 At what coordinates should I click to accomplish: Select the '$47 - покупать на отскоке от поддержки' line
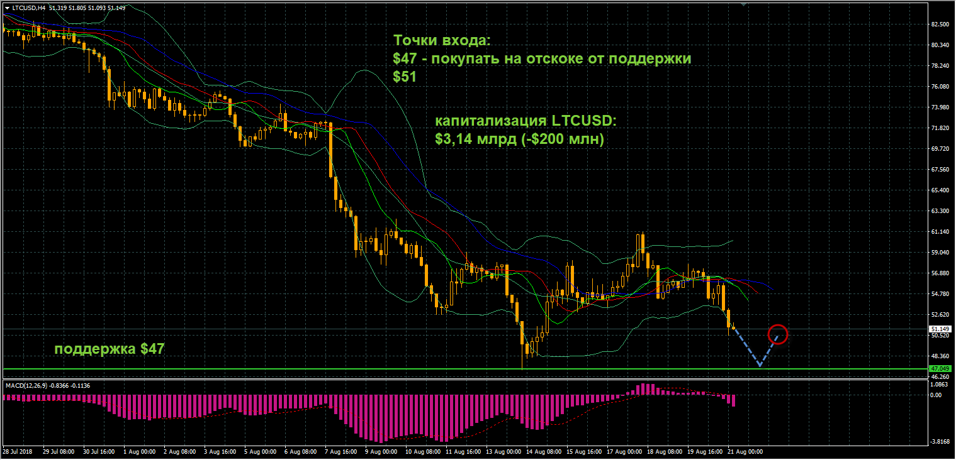click(x=542, y=59)
